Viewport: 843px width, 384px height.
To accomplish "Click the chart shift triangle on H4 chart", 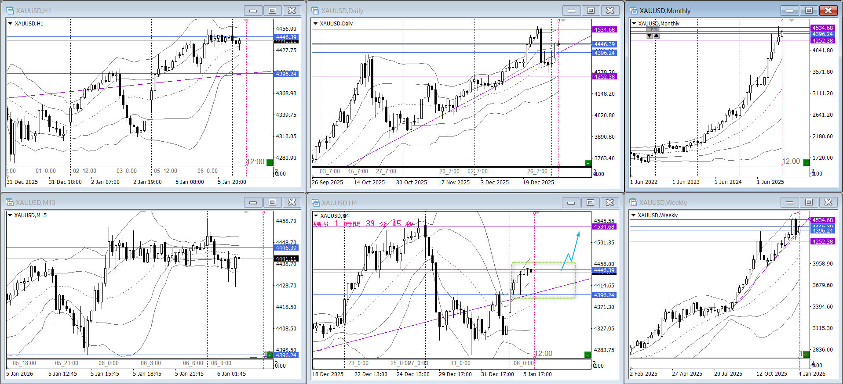I will (x=537, y=213).
